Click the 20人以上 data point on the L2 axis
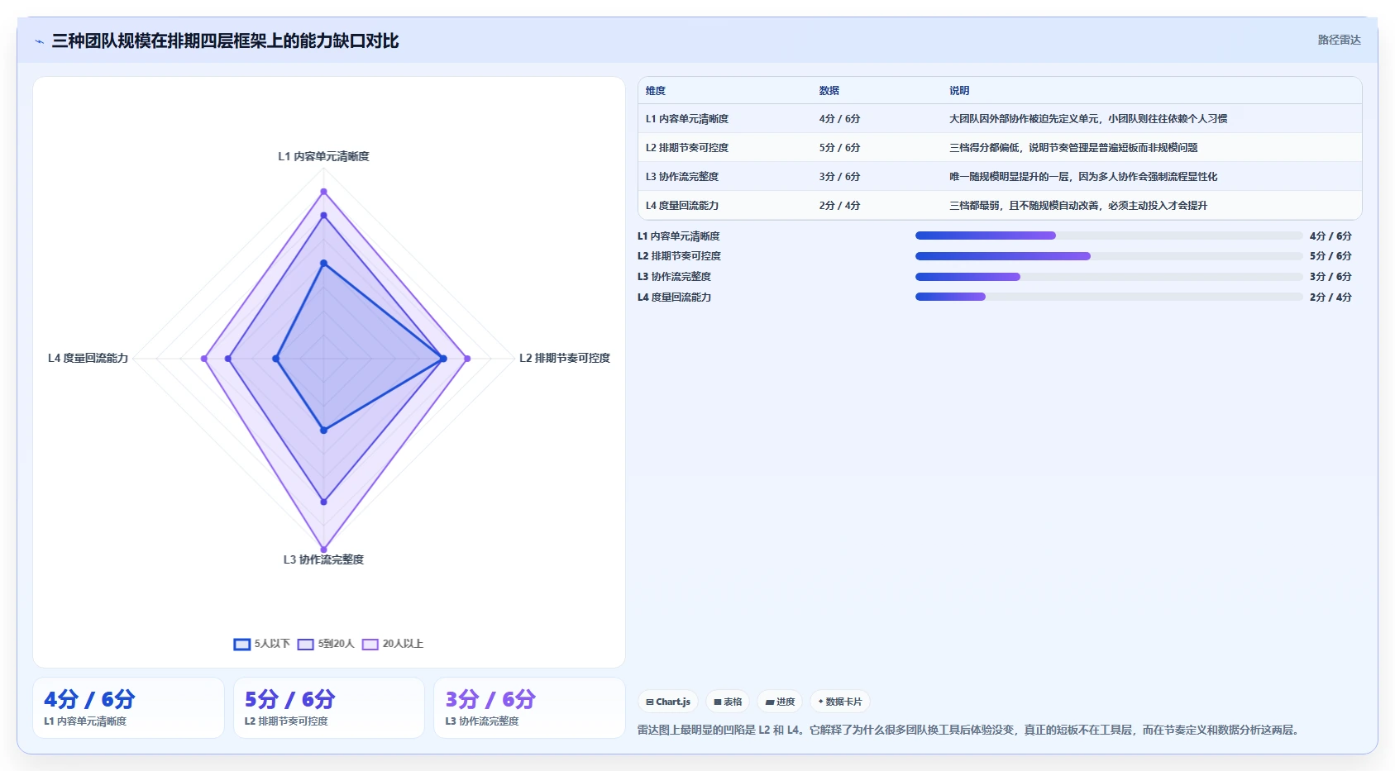This screenshot has width=1395, height=771. (467, 359)
